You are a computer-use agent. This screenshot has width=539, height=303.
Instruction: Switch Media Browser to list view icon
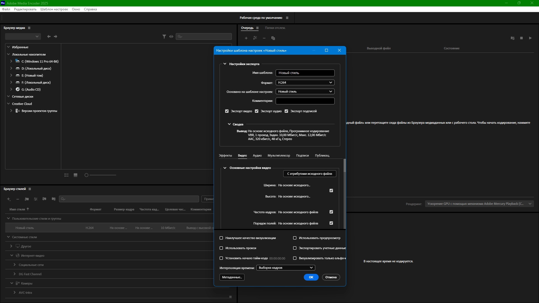tap(67, 175)
